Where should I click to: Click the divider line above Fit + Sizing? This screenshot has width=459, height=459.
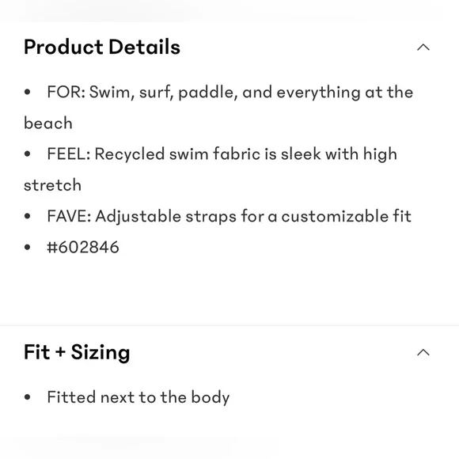coord(229,325)
